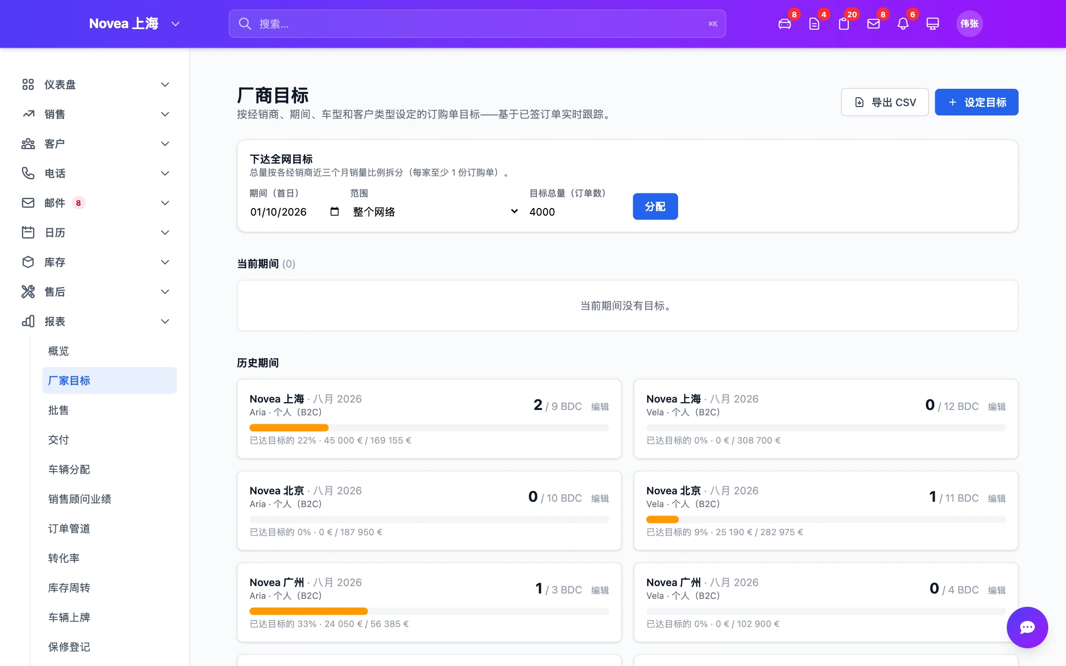Expand the 库存 menu chevron
This screenshot has height=666, width=1066.
pos(165,262)
